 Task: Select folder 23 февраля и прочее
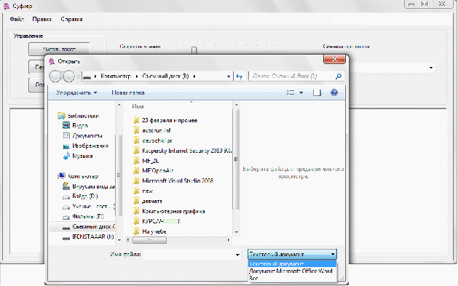click(x=165, y=120)
